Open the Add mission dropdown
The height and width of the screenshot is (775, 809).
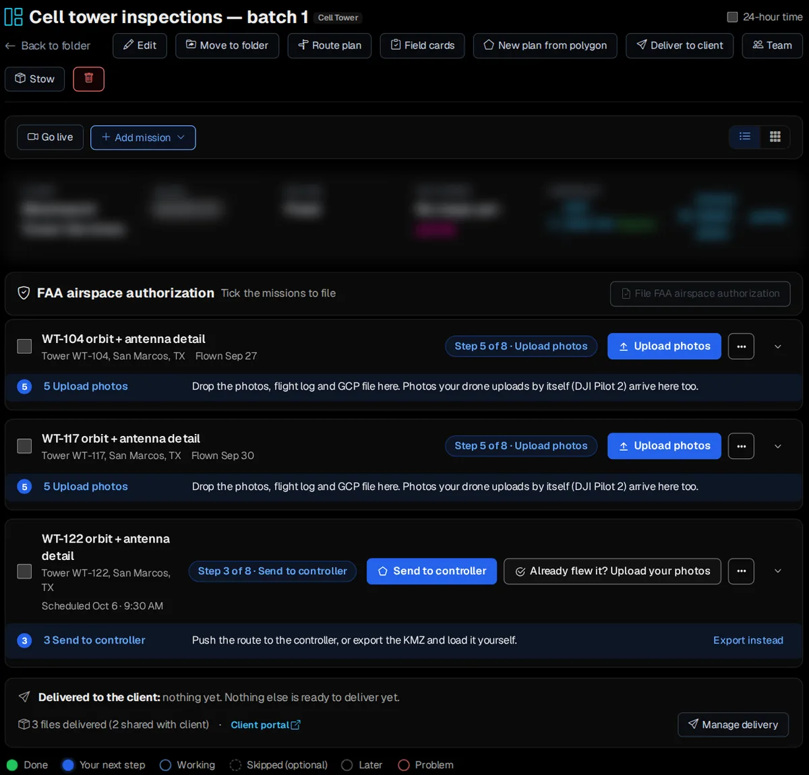point(143,137)
